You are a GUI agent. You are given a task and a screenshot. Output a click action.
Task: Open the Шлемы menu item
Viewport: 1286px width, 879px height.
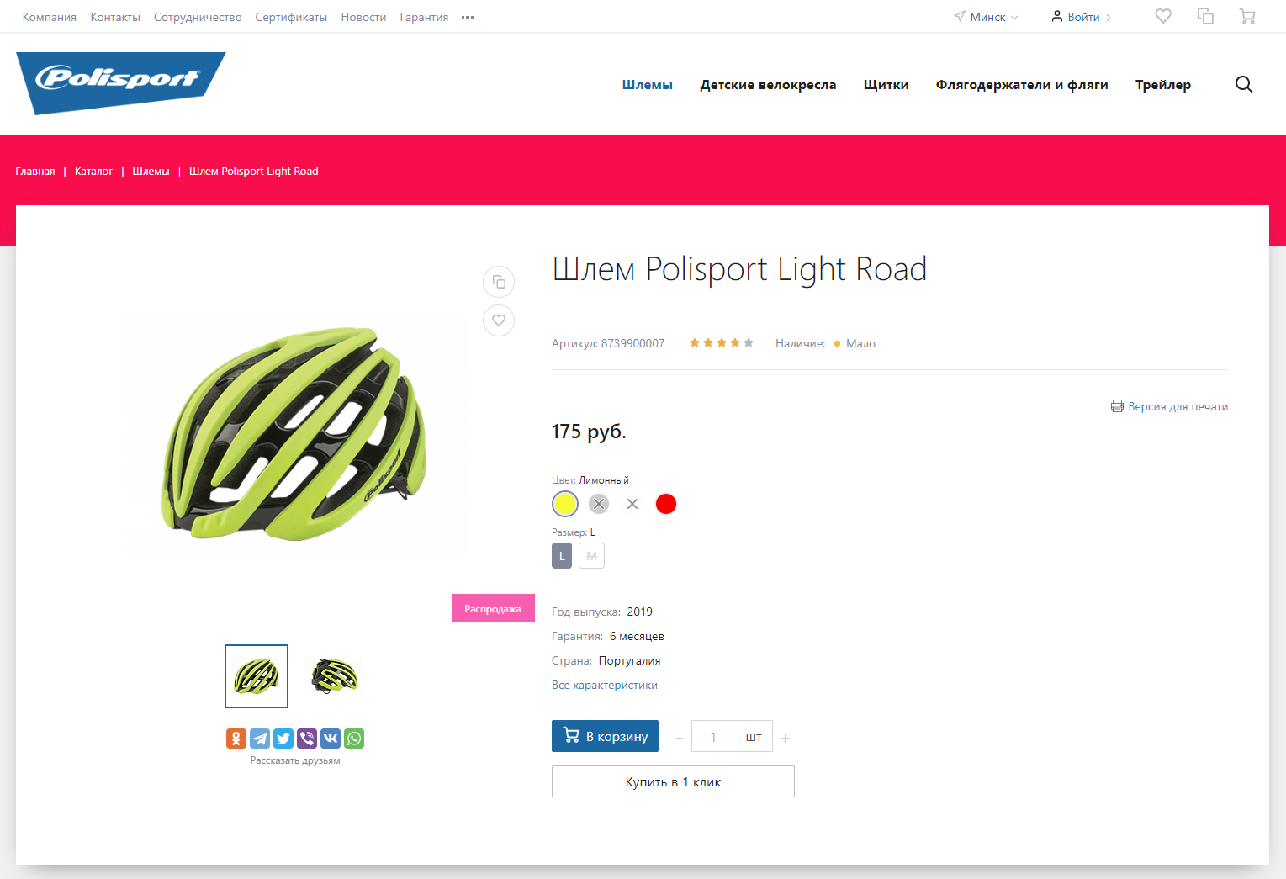[x=648, y=84]
